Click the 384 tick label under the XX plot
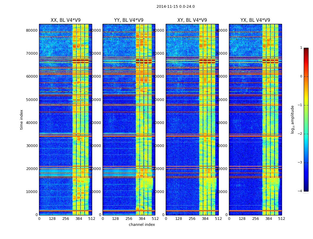This screenshot has height=239, width=313. click(79, 219)
